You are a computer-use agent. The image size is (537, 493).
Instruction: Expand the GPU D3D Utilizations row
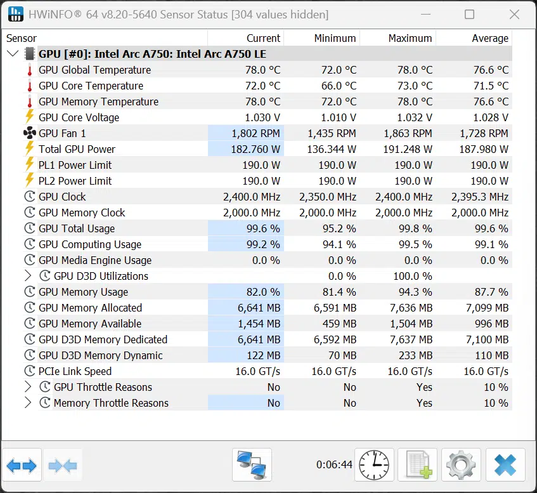pyautogui.click(x=28, y=275)
